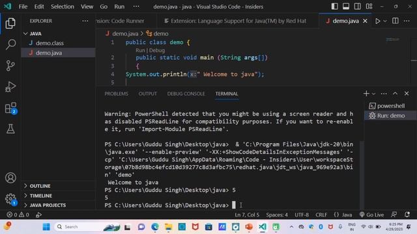Toggle secondary side bar layout icon
Viewport: 417px width, 234px height.
[357, 6]
